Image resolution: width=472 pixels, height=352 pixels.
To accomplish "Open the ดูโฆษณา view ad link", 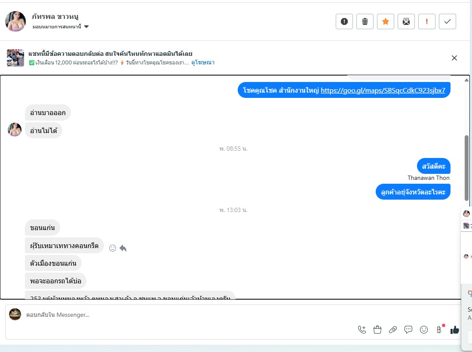I will click(x=203, y=63).
